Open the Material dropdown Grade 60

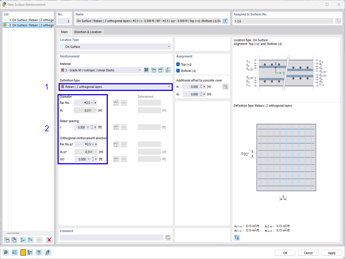[101, 70]
